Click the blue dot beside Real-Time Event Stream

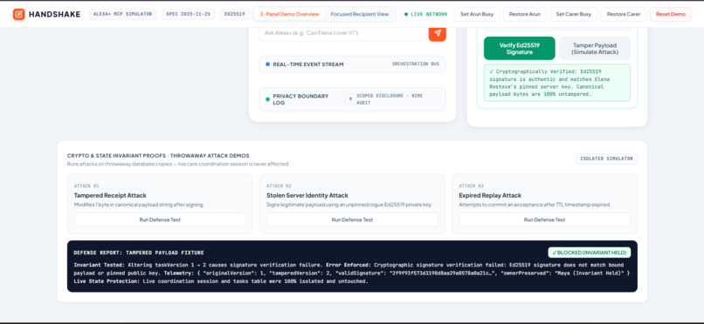coord(267,64)
